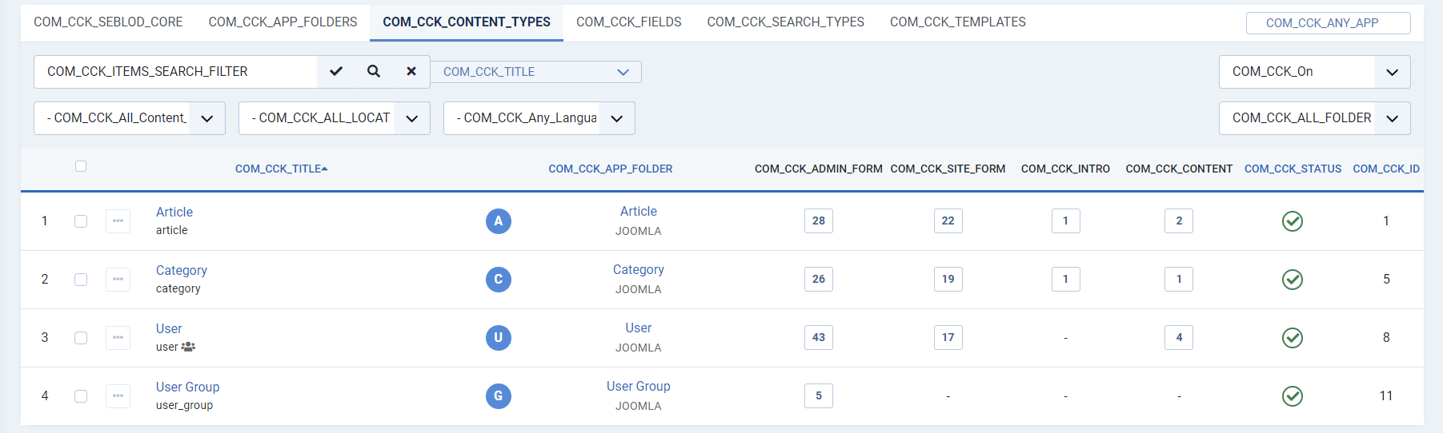Check the User Group row checkbox
The image size is (1443, 433).
[x=81, y=396]
